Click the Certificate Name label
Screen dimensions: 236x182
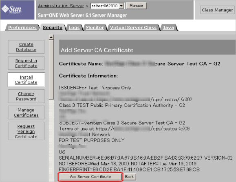click(x=81, y=64)
